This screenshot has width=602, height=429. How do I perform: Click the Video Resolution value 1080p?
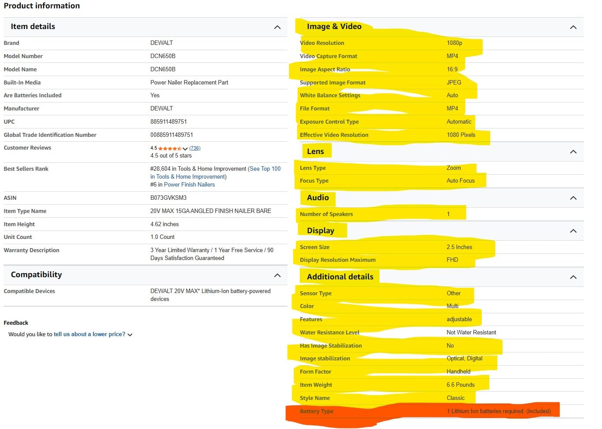(x=454, y=43)
